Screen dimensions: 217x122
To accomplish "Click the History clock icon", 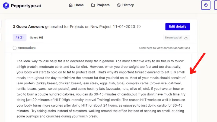I will [x=119, y=5].
